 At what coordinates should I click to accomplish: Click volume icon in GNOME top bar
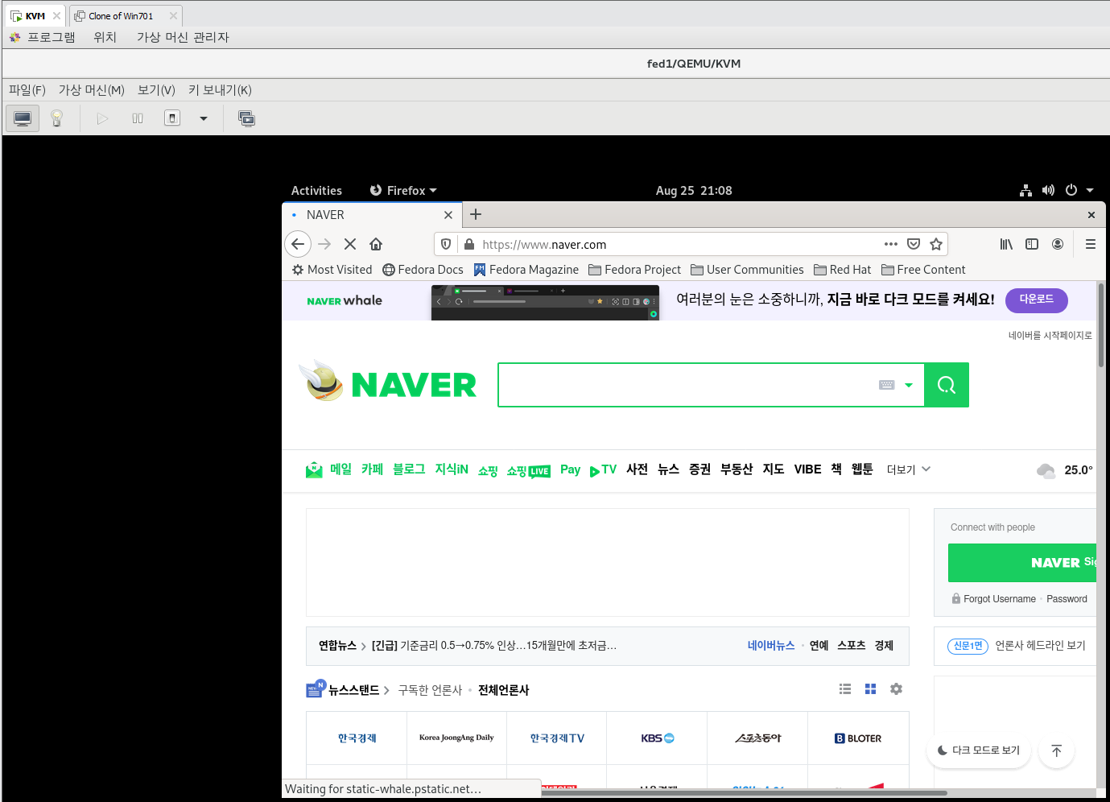(1048, 191)
